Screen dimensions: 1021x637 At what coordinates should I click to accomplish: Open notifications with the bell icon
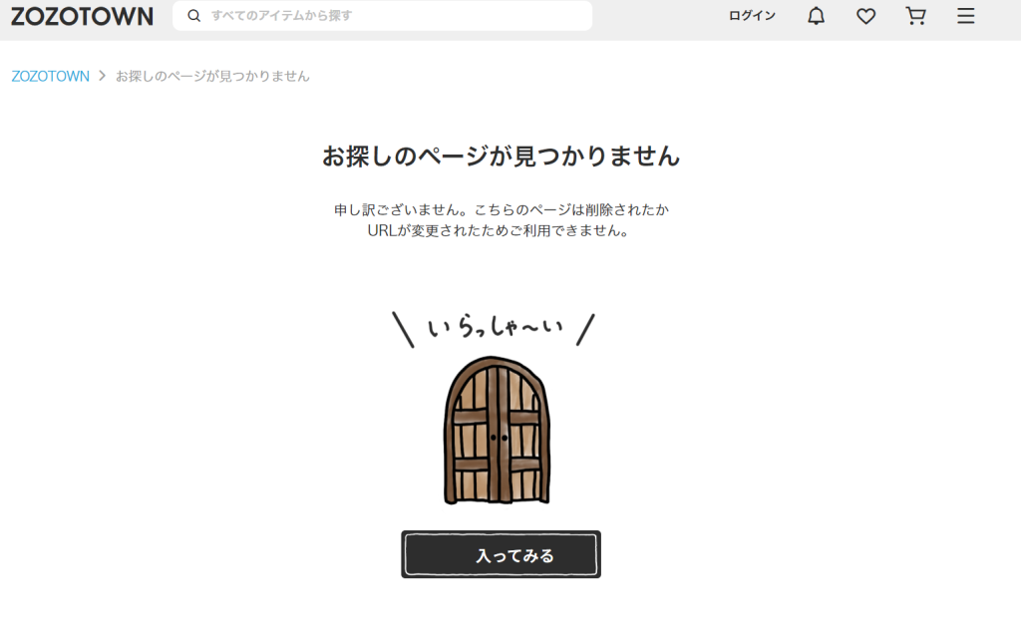point(816,16)
